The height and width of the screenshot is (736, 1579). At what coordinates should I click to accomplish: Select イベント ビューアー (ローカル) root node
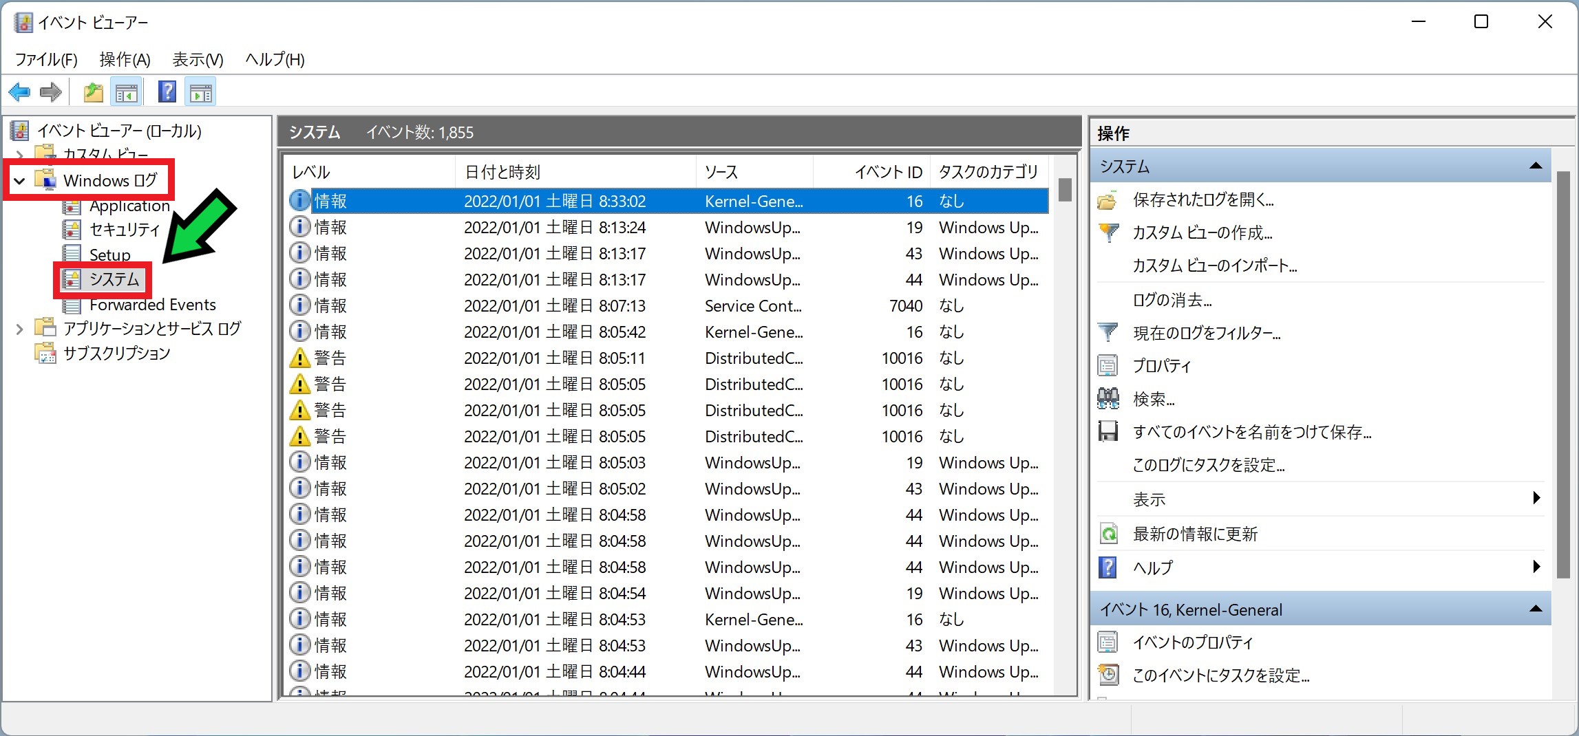point(119,131)
